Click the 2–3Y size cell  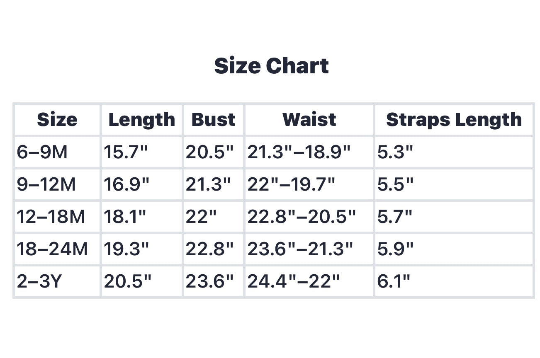(39, 281)
